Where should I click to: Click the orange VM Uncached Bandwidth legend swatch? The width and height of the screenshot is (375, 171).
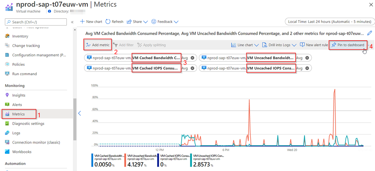[x=125, y=160]
